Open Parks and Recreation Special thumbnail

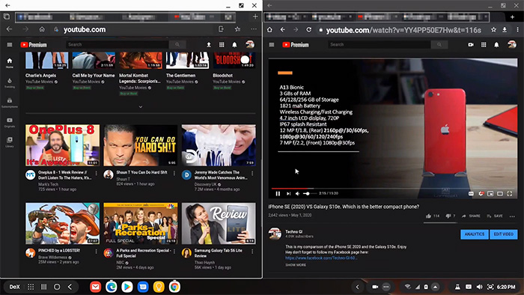[x=141, y=223]
